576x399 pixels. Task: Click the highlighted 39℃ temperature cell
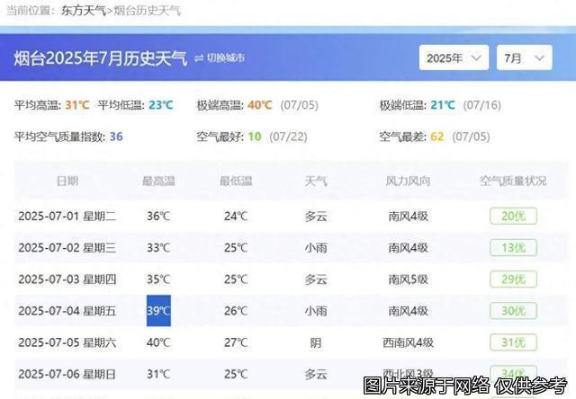pyautogui.click(x=158, y=311)
